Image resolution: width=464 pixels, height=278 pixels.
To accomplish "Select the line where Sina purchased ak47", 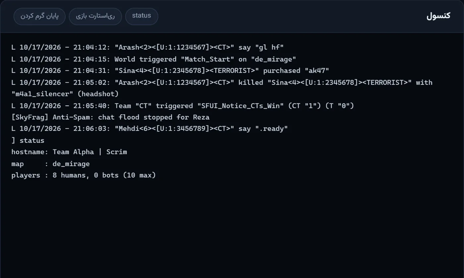I will click(170, 71).
